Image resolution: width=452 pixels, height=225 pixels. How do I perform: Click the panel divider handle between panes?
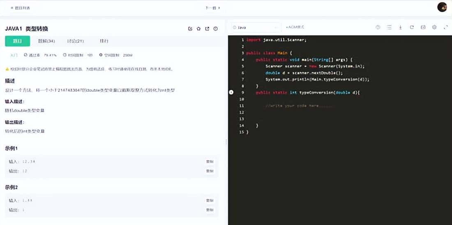[x=226, y=142]
